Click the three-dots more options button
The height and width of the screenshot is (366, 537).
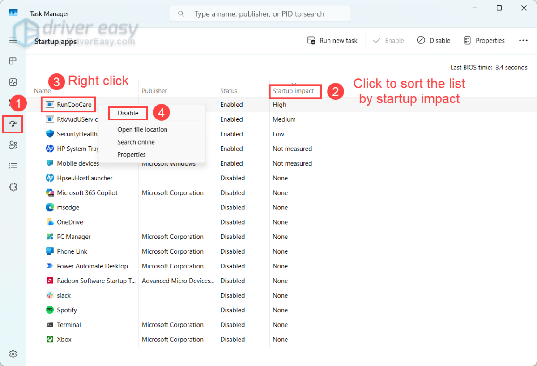point(523,40)
